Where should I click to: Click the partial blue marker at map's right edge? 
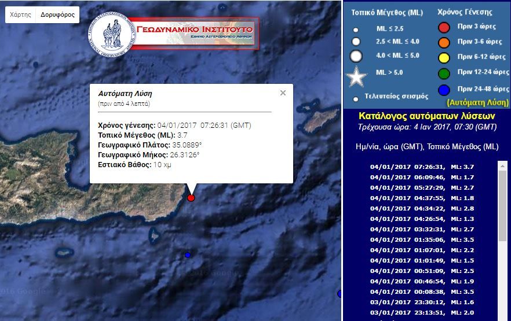coord(339,294)
